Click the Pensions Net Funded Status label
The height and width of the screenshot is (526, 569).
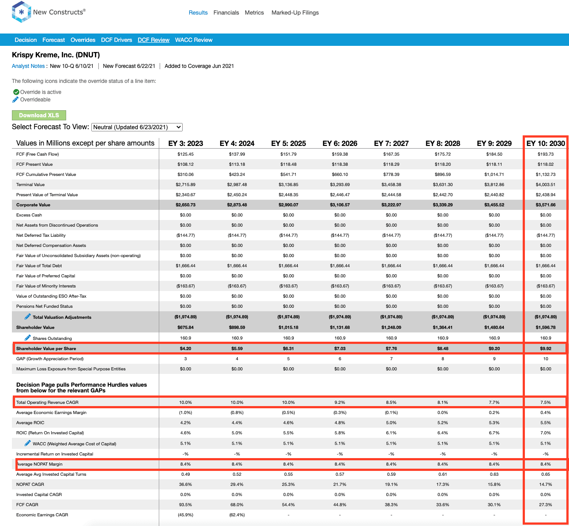[45, 306]
